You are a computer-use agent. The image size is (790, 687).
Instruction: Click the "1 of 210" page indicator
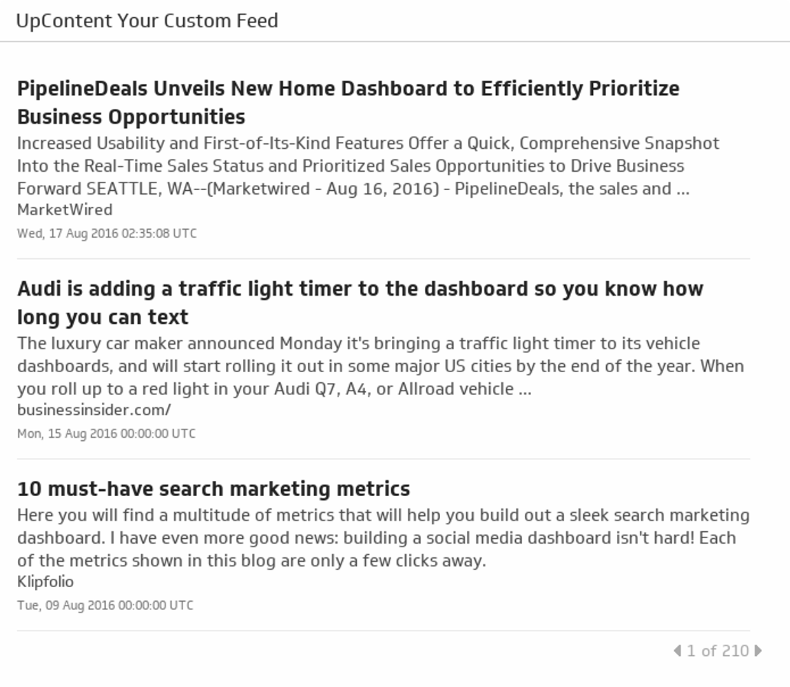point(717,651)
